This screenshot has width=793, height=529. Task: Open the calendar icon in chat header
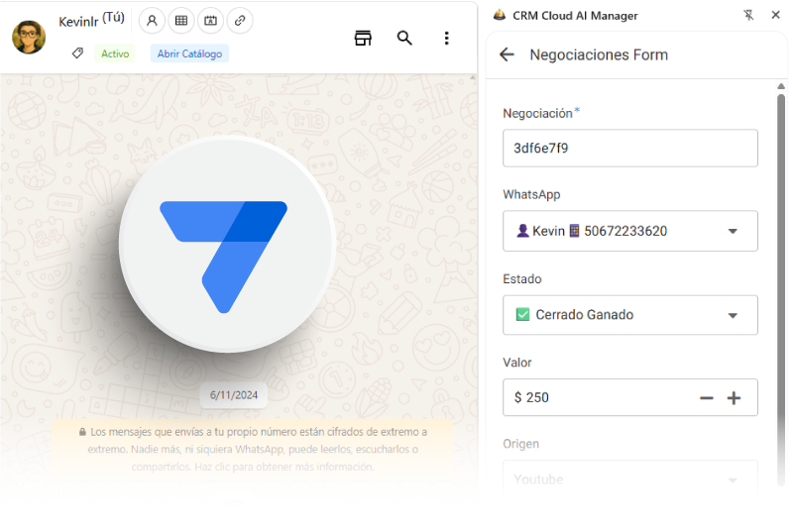point(210,21)
